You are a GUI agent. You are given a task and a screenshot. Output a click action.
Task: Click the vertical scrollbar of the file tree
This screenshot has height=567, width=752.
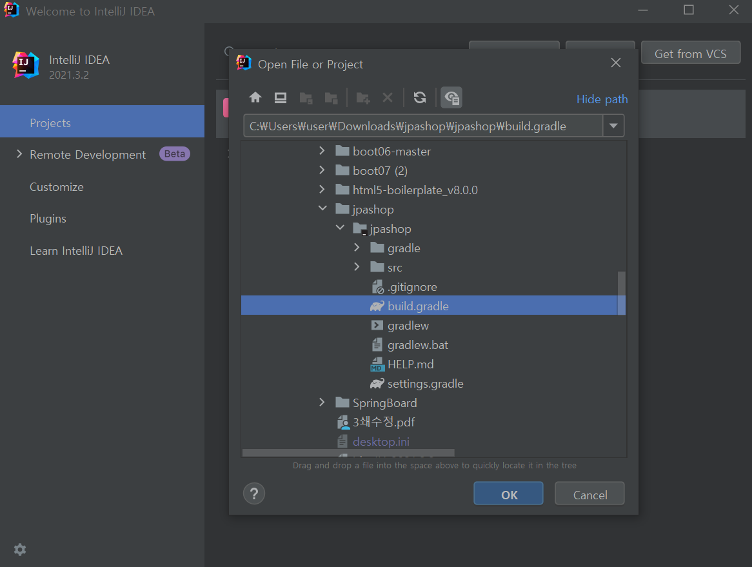pyautogui.click(x=622, y=293)
